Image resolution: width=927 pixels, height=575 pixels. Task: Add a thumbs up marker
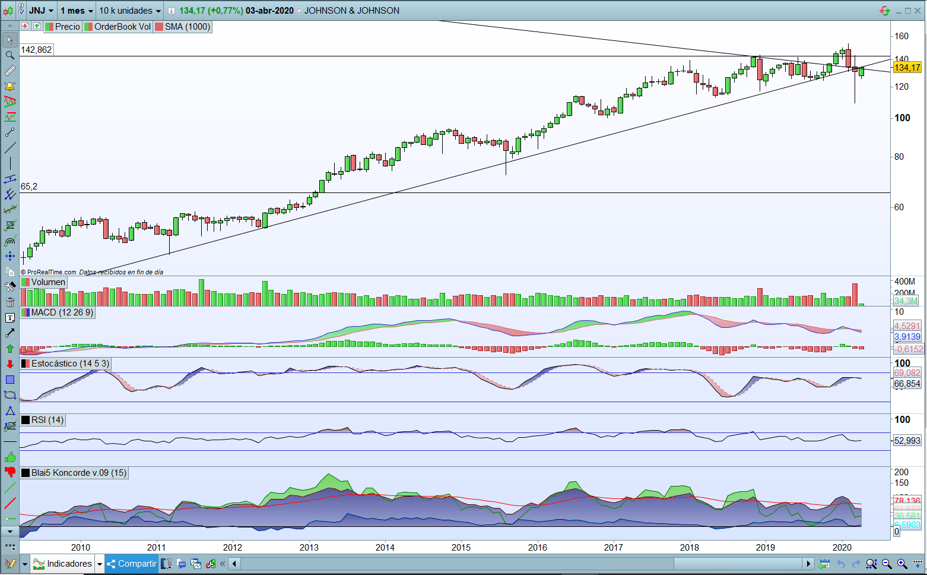pos(9,457)
